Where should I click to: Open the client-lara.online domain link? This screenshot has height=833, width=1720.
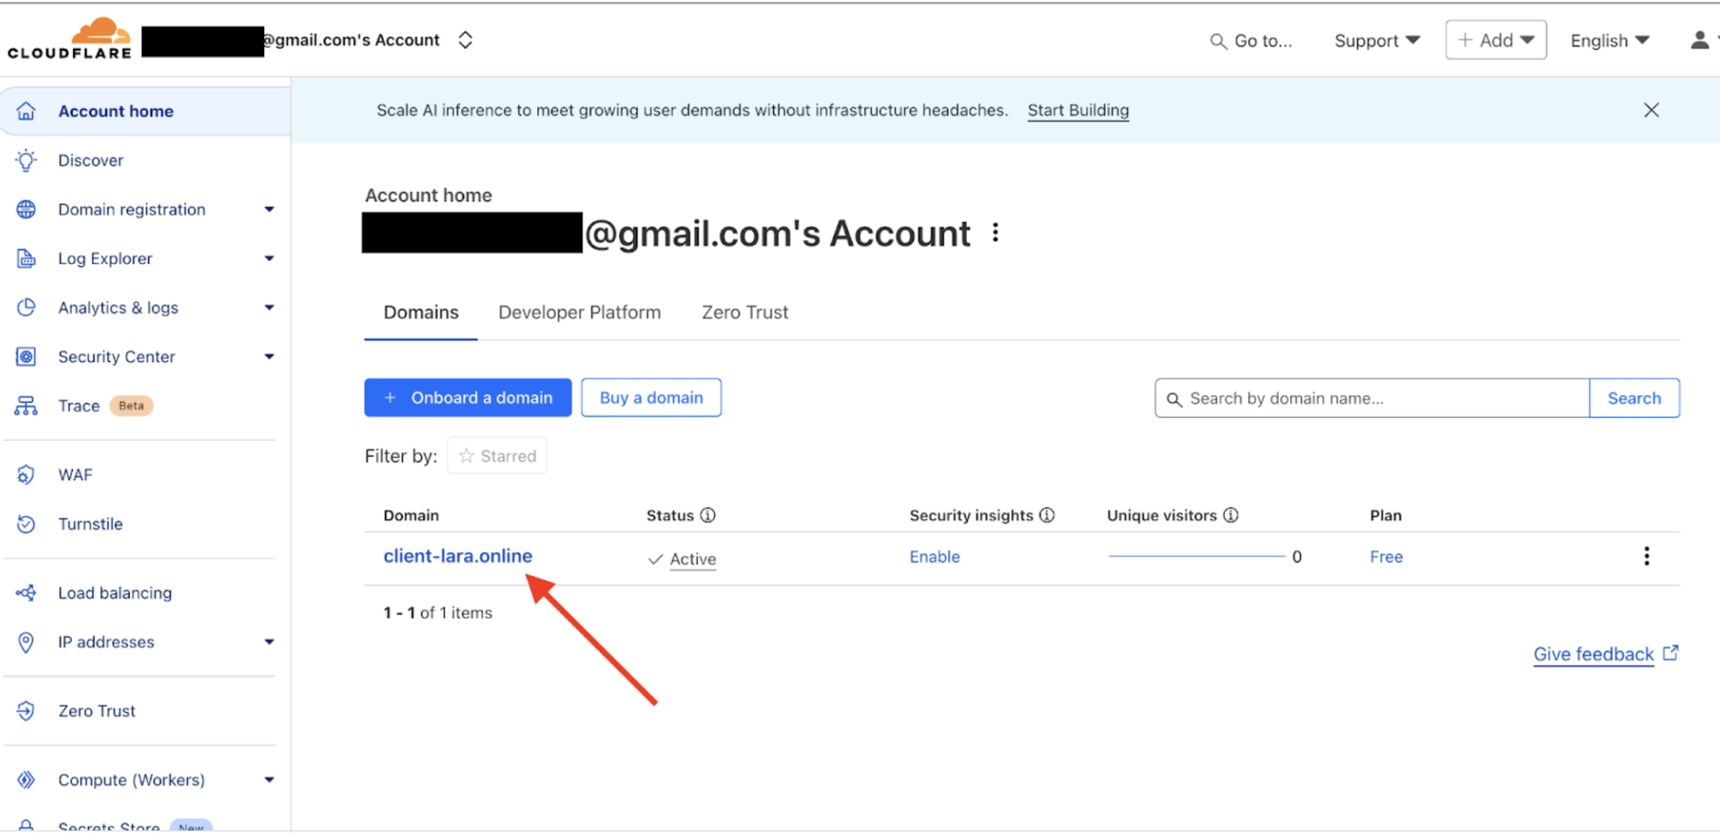pyautogui.click(x=458, y=556)
